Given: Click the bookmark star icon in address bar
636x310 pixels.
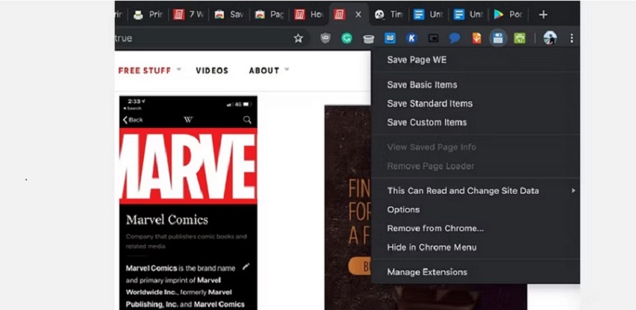Looking at the screenshot, I should click(x=299, y=39).
